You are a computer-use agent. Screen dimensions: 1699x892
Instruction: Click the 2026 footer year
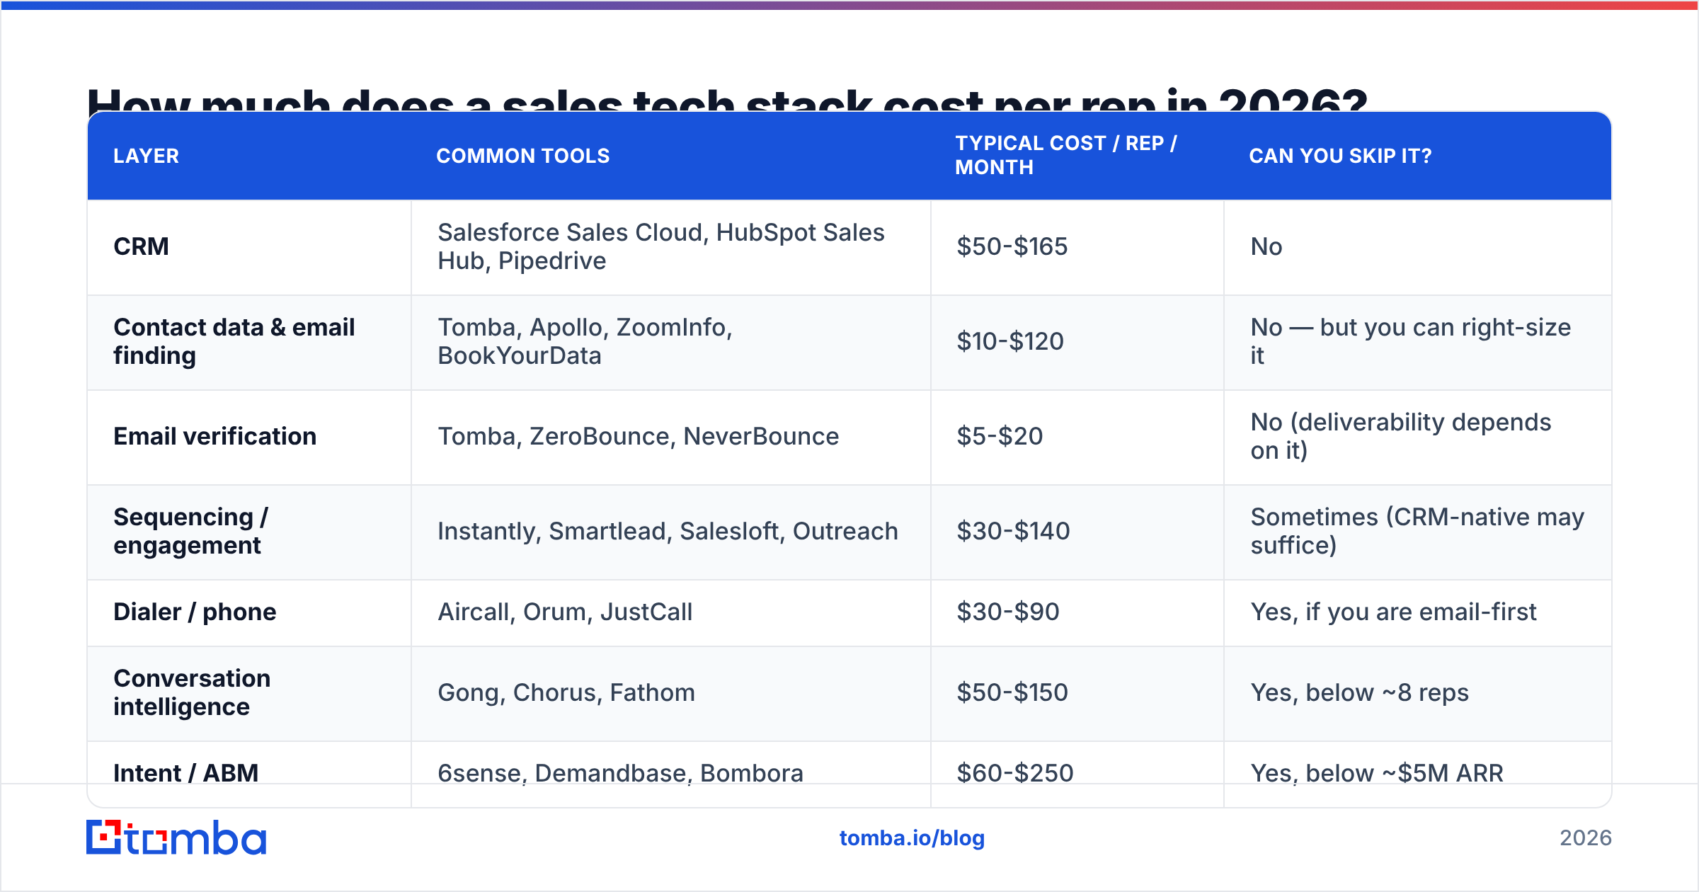1586,838
